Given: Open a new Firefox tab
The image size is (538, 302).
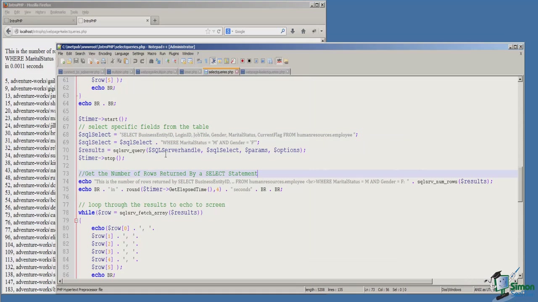Looking at the screenshot, I should (x=155, y=21).
